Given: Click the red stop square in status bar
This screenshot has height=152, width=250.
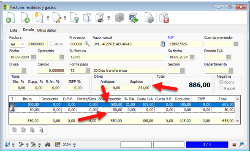Looking at the screenshot, I should pyautogui.click(x=234, y=145).
